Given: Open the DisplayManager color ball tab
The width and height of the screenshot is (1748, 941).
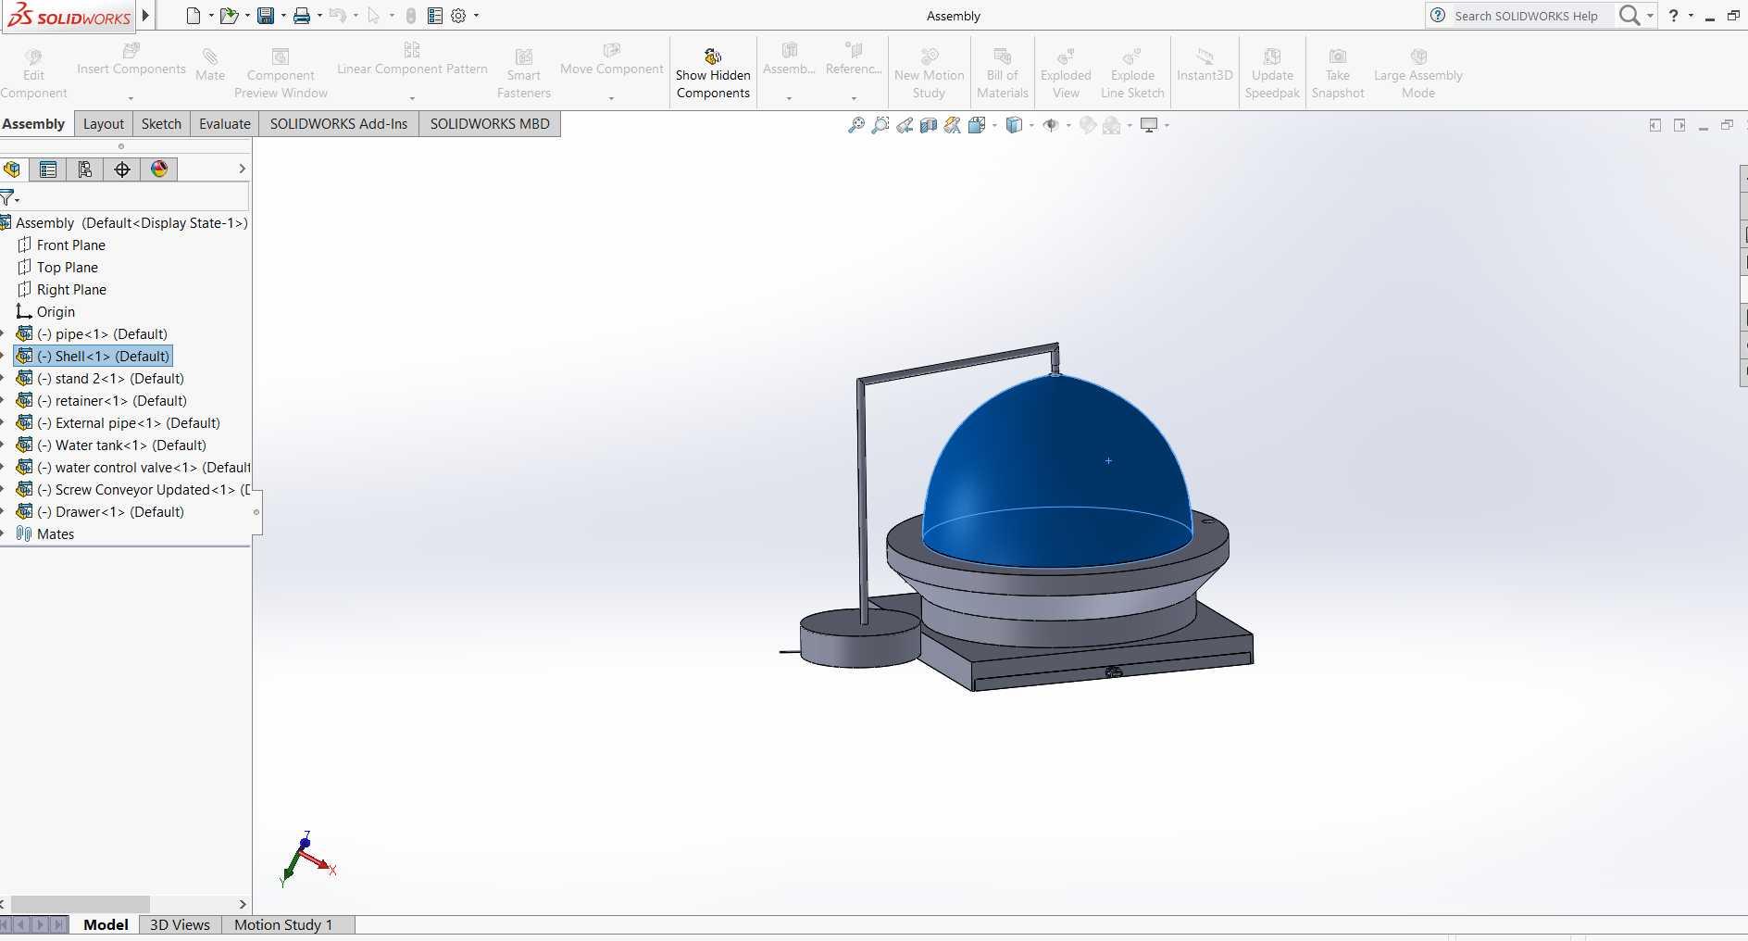Looking at the screenshot, I should click(x=159, y=169).
